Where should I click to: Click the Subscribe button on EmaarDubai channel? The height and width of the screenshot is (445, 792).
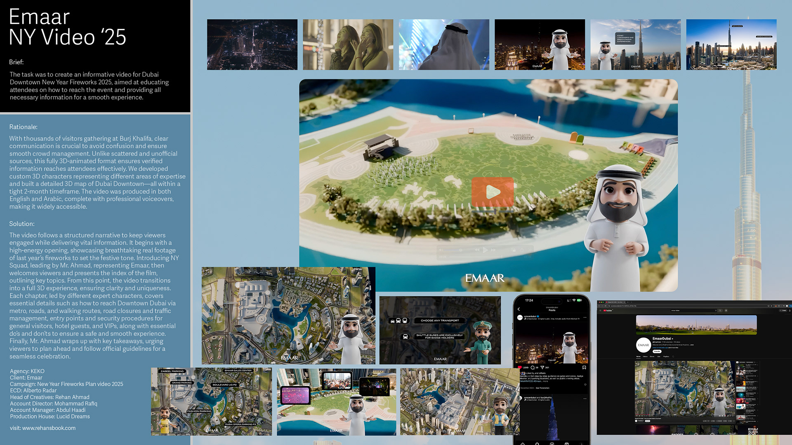[657, 351]
